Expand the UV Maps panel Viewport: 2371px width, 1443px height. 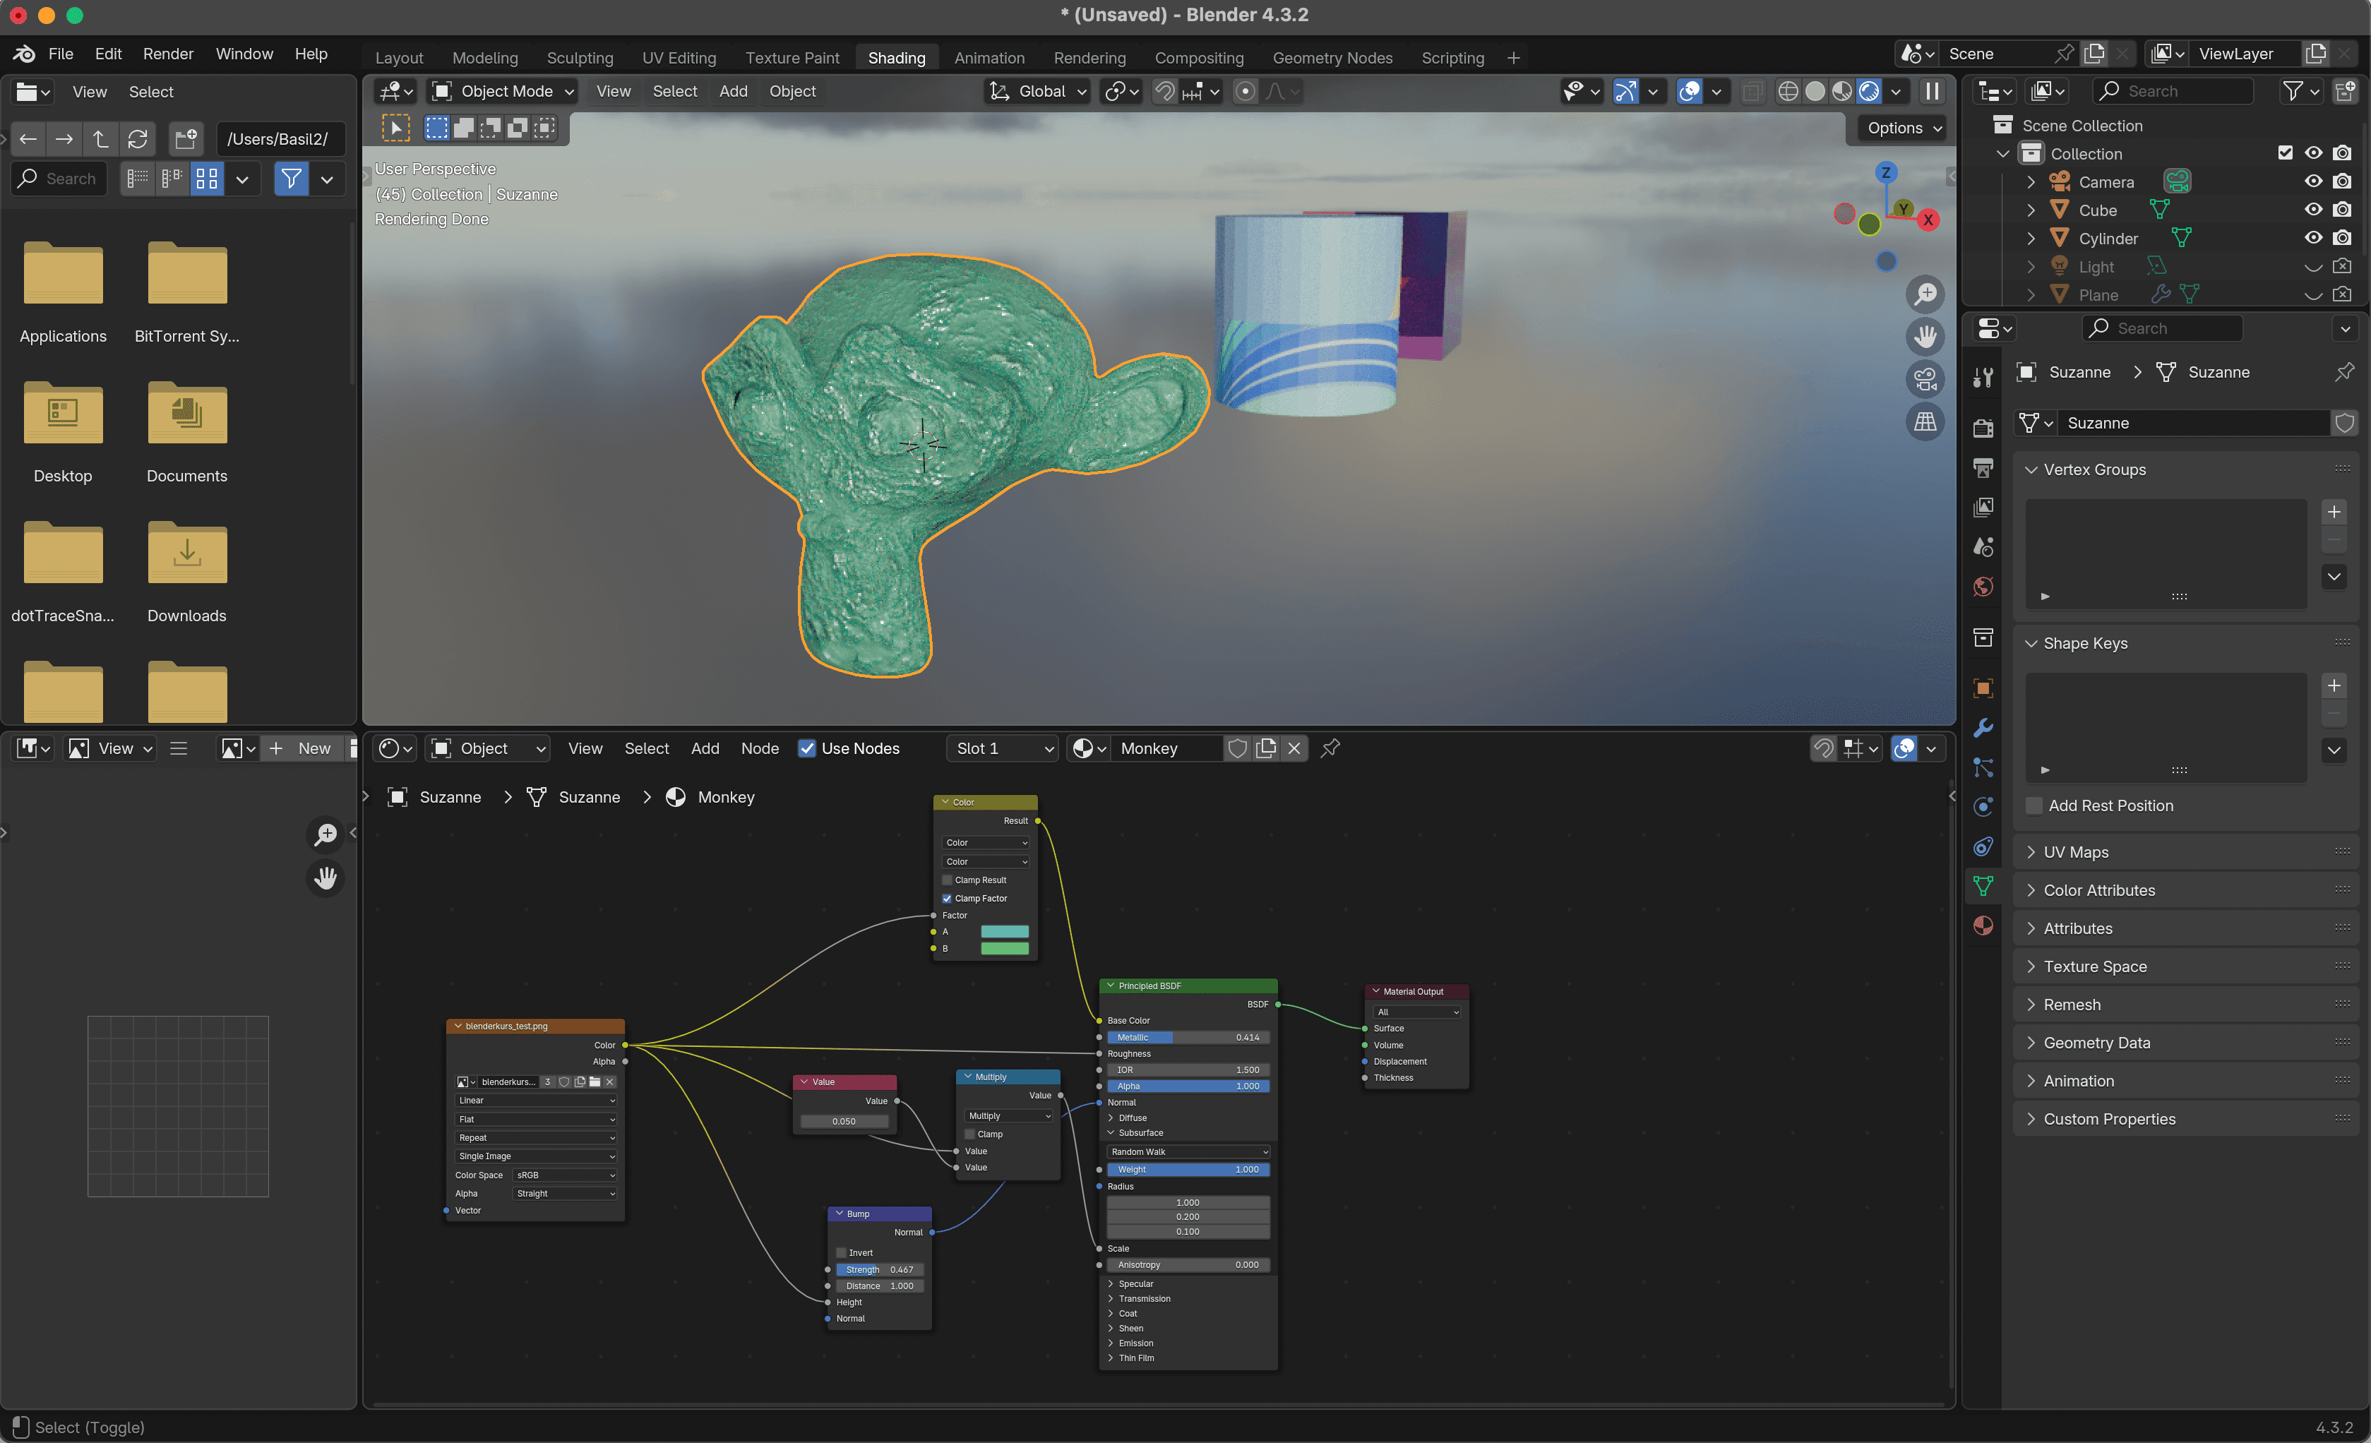[x=2076, y=852]
